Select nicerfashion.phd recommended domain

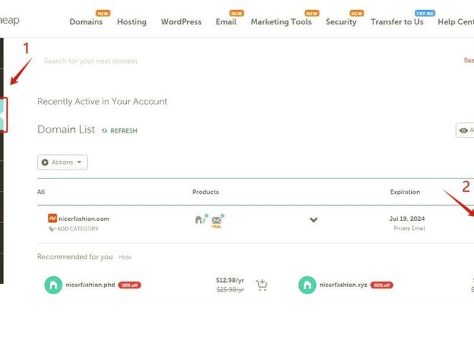tap(91, 285)
